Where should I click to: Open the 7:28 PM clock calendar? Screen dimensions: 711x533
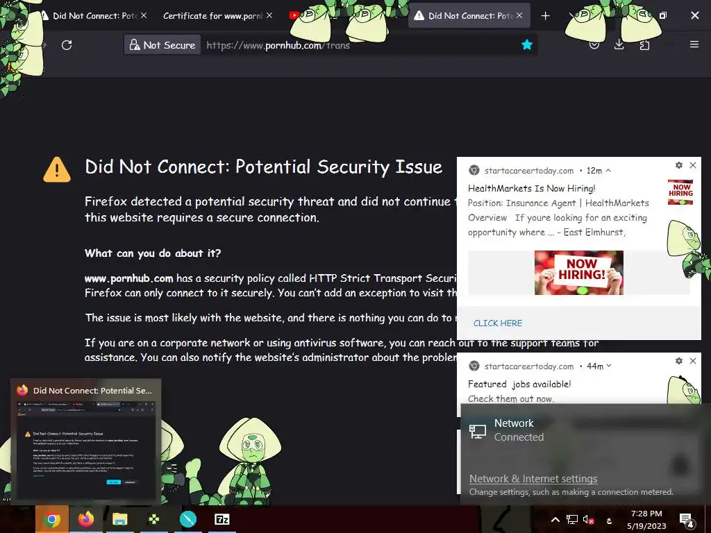tap(646, 519)
